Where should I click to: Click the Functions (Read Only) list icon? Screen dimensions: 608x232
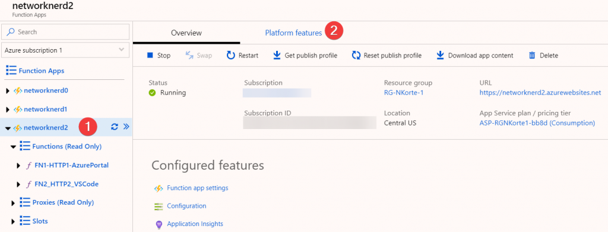point(25,146)
